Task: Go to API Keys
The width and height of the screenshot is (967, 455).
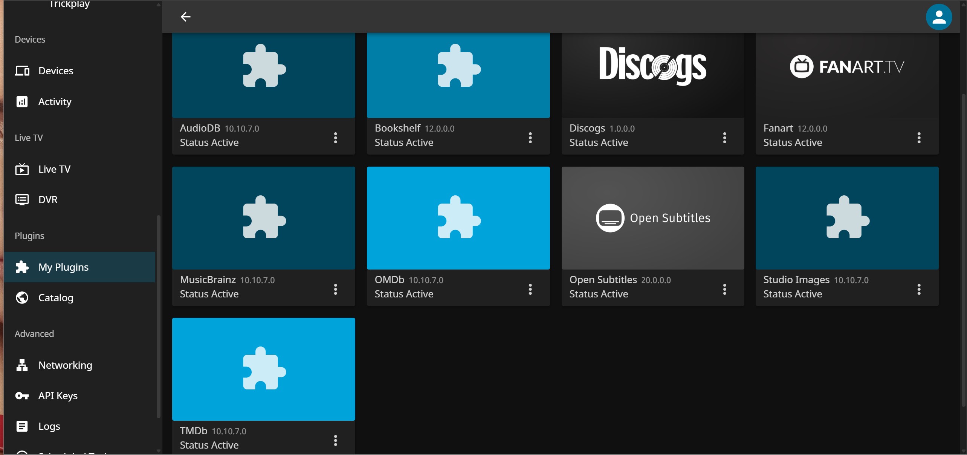Action: (58, 396)
